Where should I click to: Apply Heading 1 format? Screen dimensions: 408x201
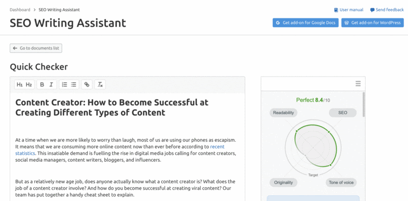pyautogui.click(x=19, y=85)
